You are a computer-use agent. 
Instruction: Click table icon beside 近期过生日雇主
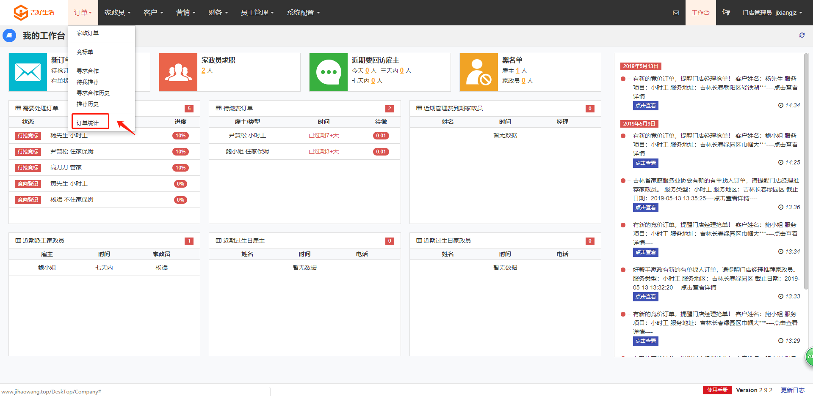pos(218,240)
